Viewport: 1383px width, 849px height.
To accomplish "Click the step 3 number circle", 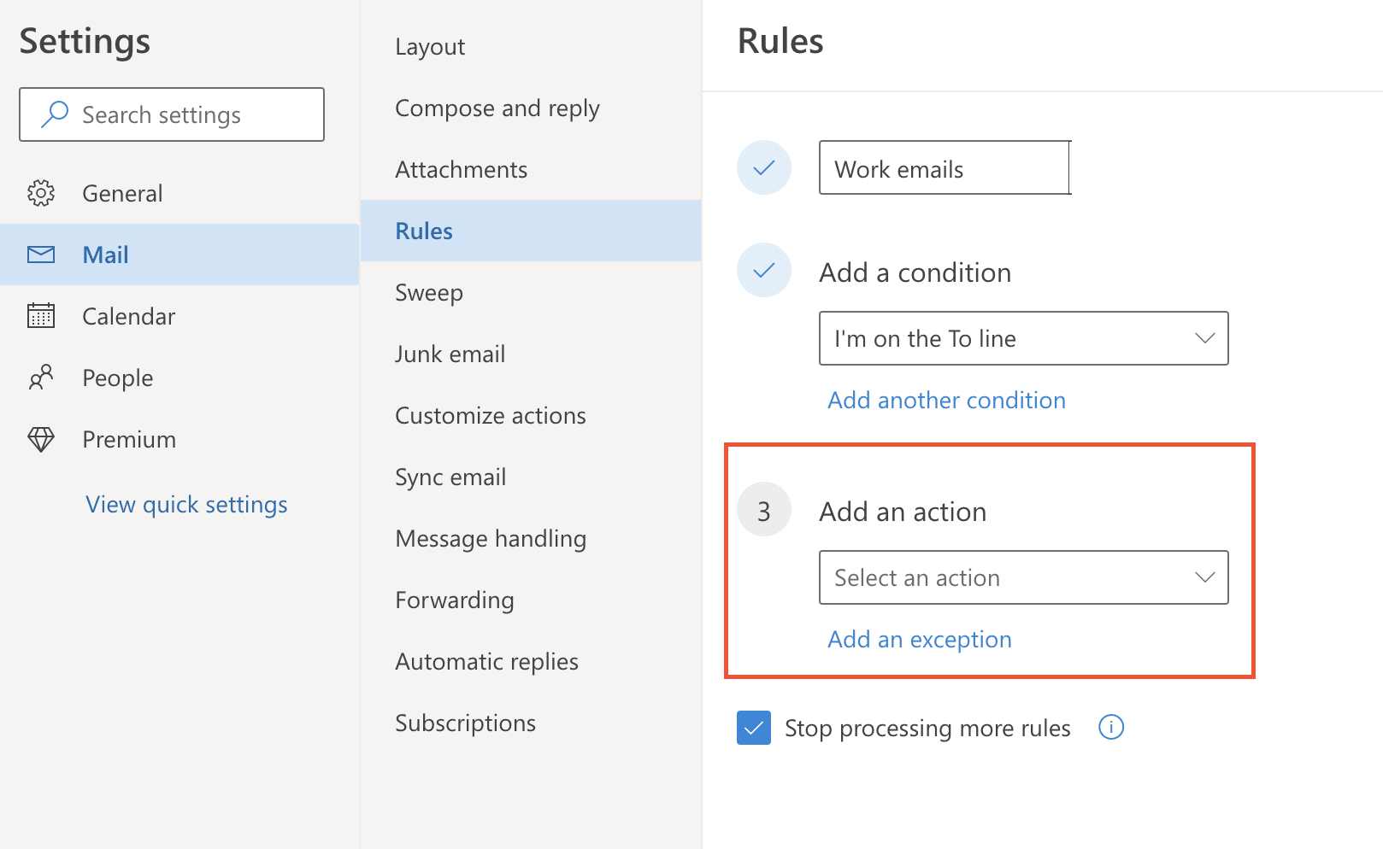I will tap(764, 510).
